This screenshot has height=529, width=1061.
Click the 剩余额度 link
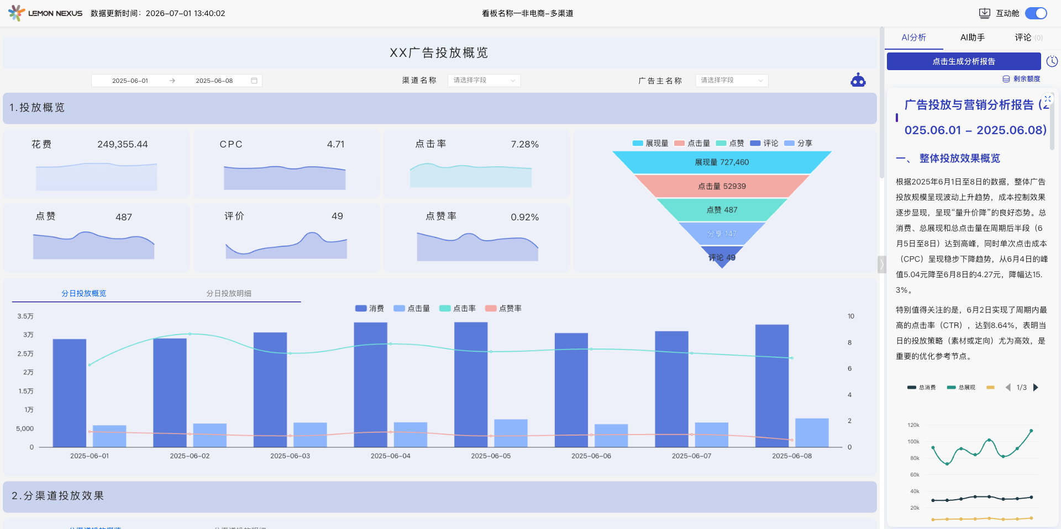click(x=1026, y=79)
